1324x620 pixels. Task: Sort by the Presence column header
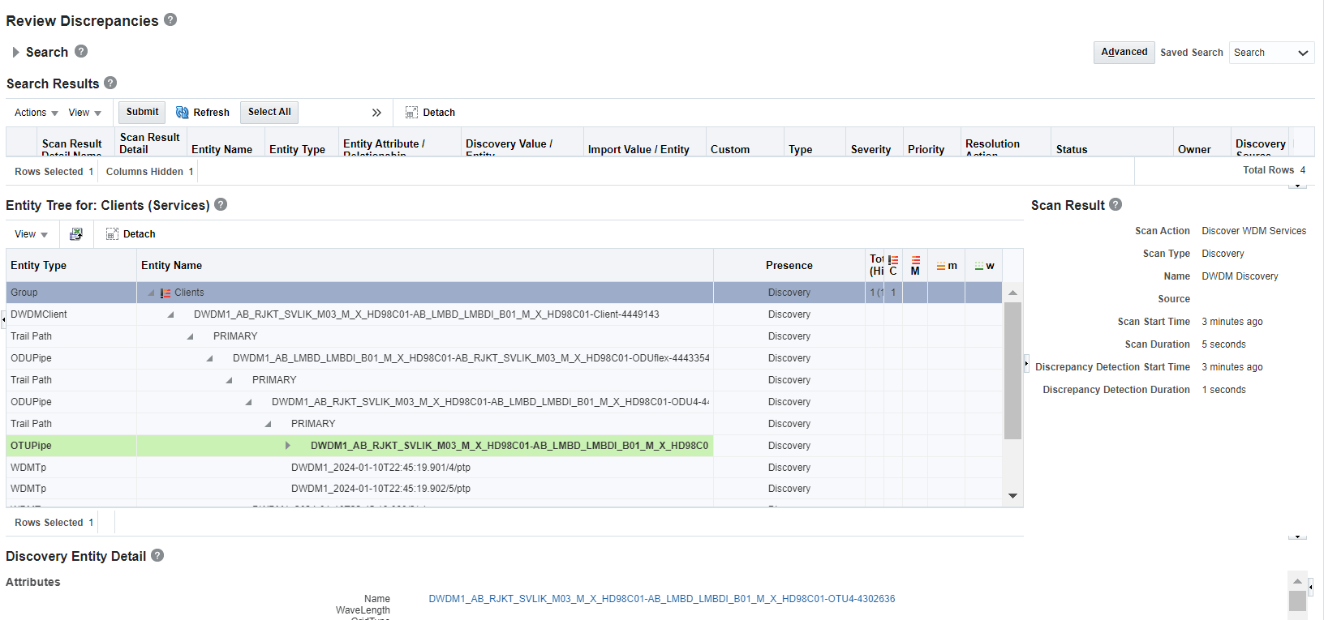(789, 265)
